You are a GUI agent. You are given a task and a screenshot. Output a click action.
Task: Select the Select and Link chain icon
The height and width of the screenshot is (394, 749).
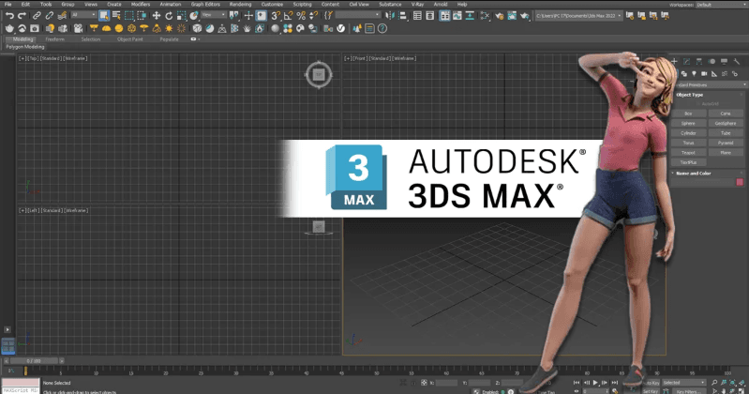tap(37, 16)
